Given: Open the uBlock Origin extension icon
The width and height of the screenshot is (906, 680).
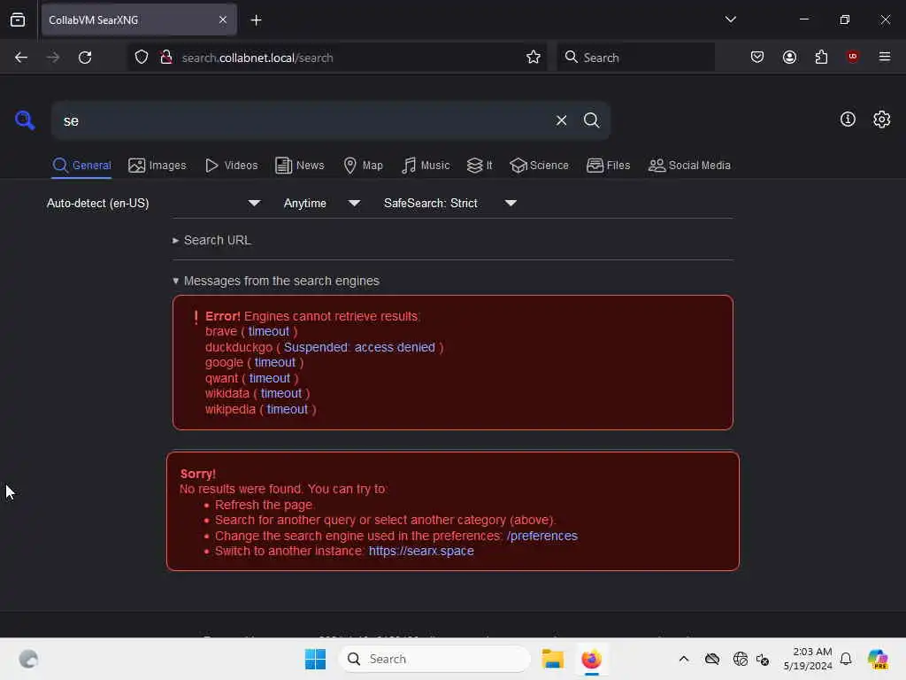Looking at the screenshot, I should tap(852, 57).
